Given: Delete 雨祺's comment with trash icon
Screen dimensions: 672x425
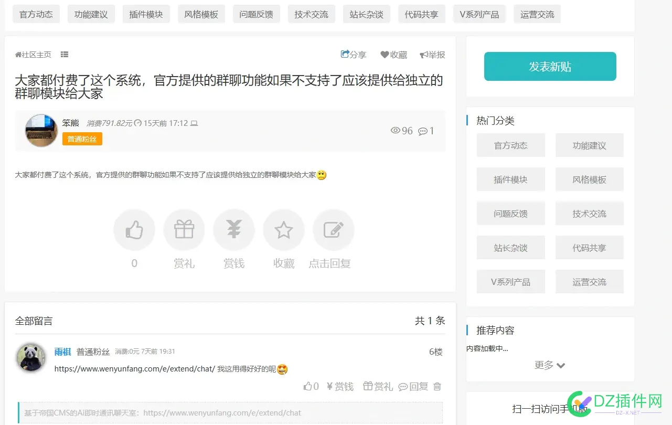Looking at the screenshot, I should pyautogui.click(x=438, y=387).
